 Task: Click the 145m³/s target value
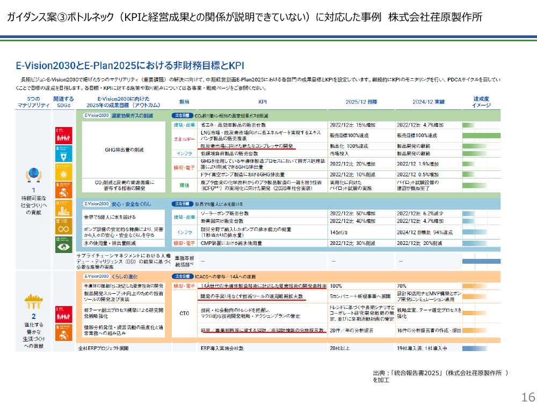click(338, 233)
